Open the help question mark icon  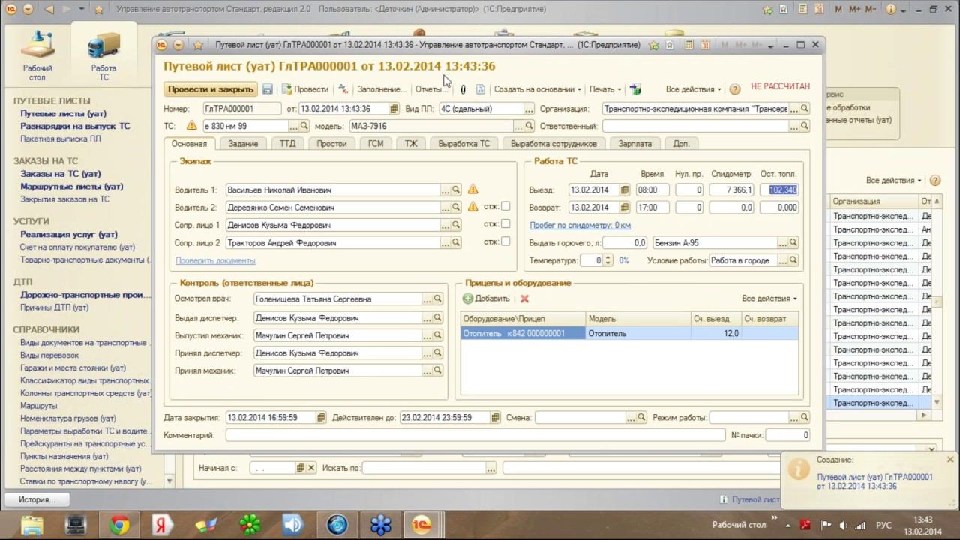click(735, 89)
